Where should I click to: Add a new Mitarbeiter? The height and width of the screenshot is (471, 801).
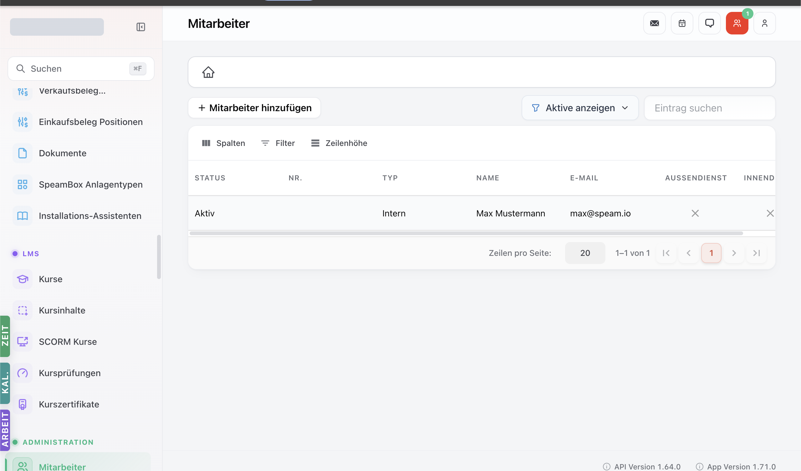(254, 108)
